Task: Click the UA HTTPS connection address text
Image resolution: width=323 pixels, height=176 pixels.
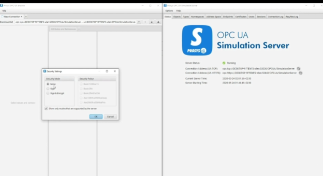Action: [x=260, y=73]
